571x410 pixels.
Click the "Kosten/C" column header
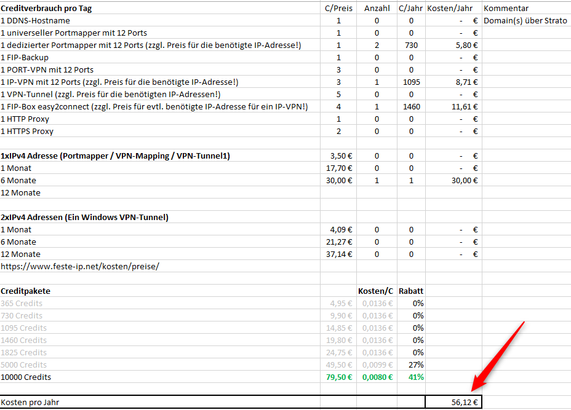click(376, 291)
